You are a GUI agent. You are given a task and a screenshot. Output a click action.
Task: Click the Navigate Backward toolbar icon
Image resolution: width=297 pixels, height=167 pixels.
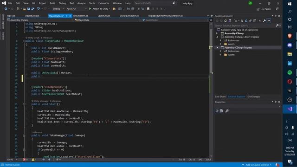6,9
